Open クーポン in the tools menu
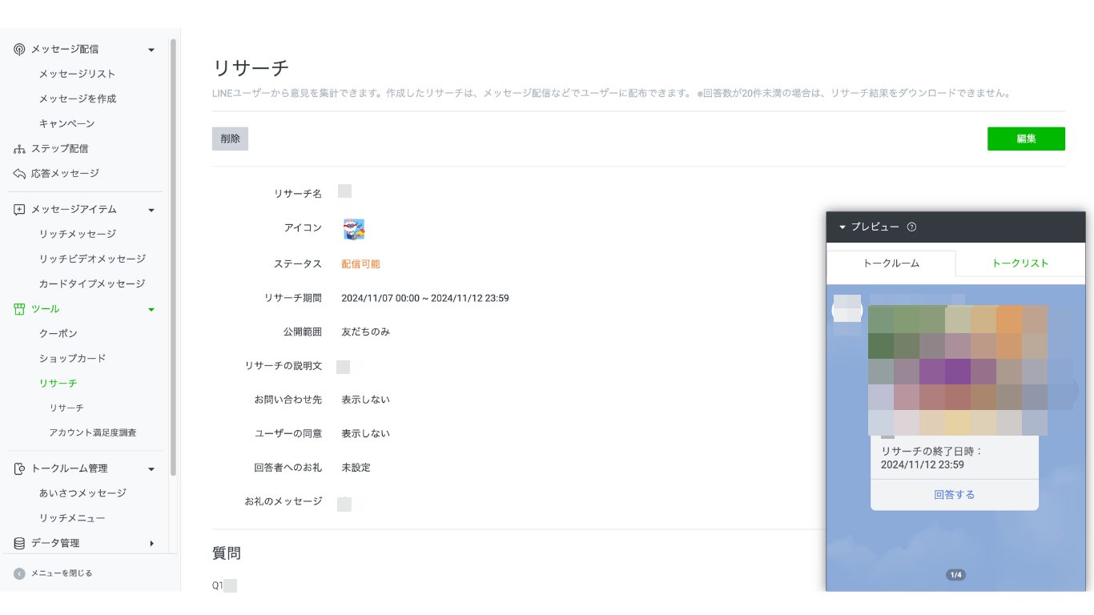The height and width of the screenshot is (615, 1094). coord(58,334)
